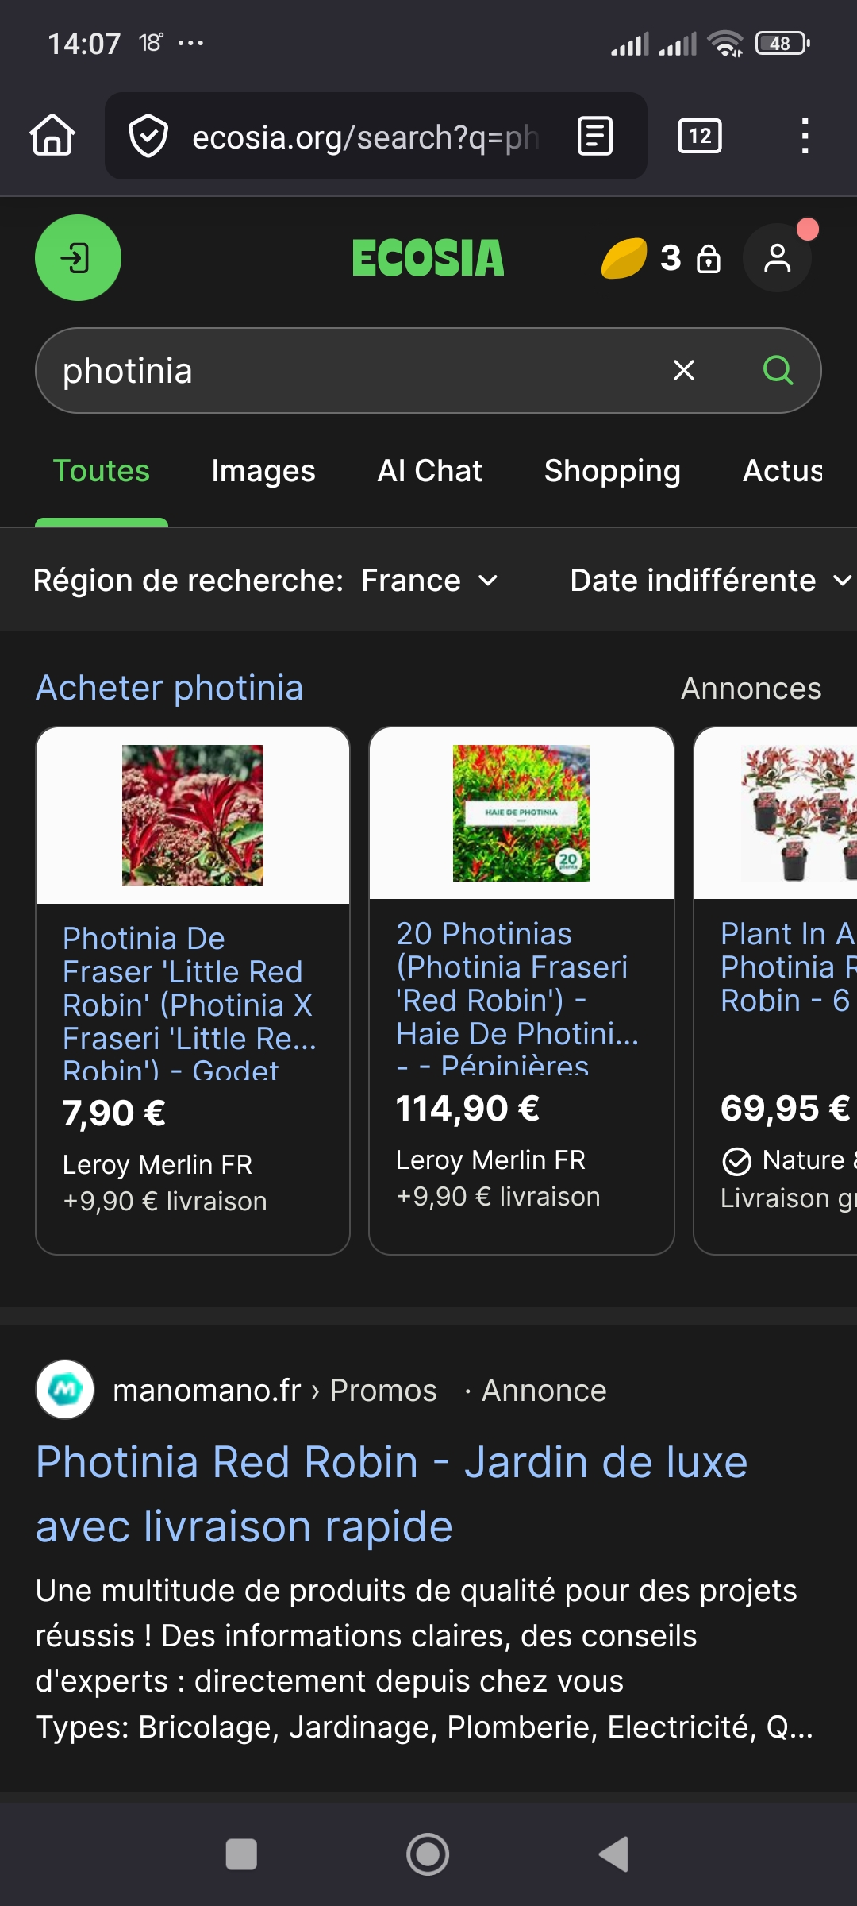Open the tabs counter showing 12
The width and height of the screenshot is (857, 1906).
[x=699, y=136]
